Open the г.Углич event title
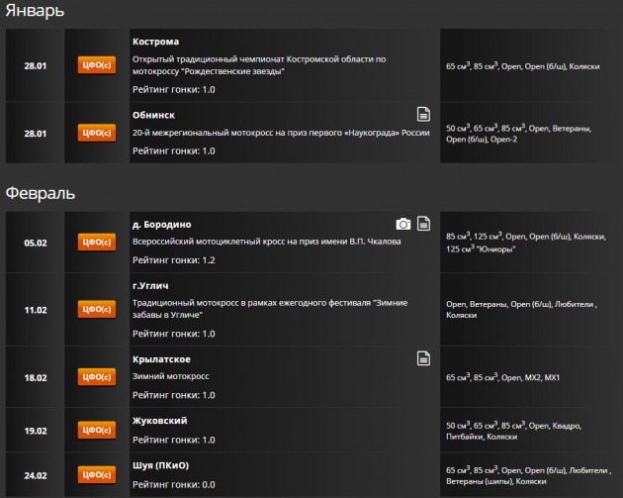The width and height of the screenshot is (623, 498). tap(152, 284)
